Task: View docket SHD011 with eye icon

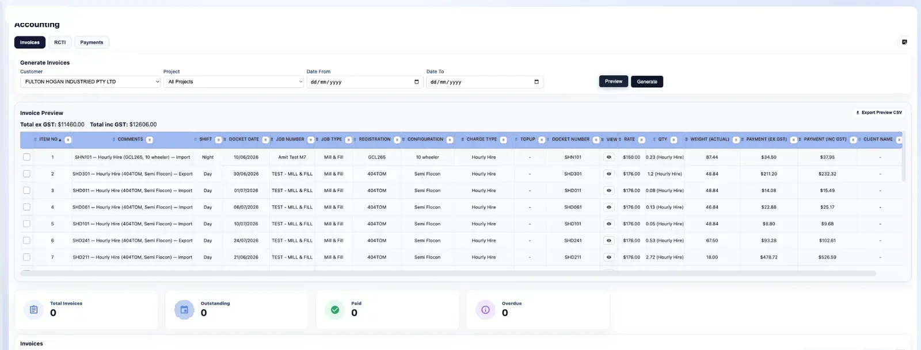Action: (x=608, y=190)
